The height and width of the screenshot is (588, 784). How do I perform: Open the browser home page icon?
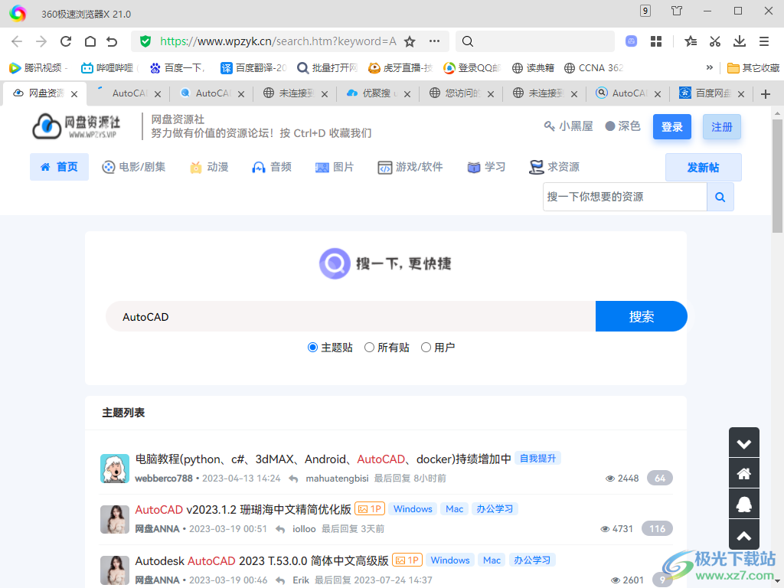tap(90, 41)
